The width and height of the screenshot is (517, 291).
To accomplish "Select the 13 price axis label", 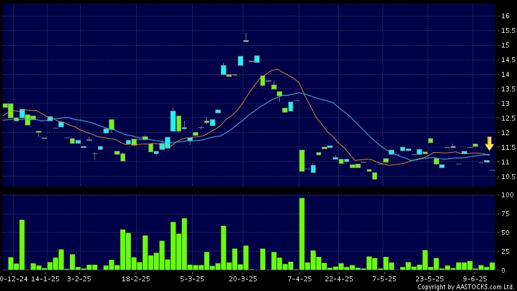I will click(505, 103).
